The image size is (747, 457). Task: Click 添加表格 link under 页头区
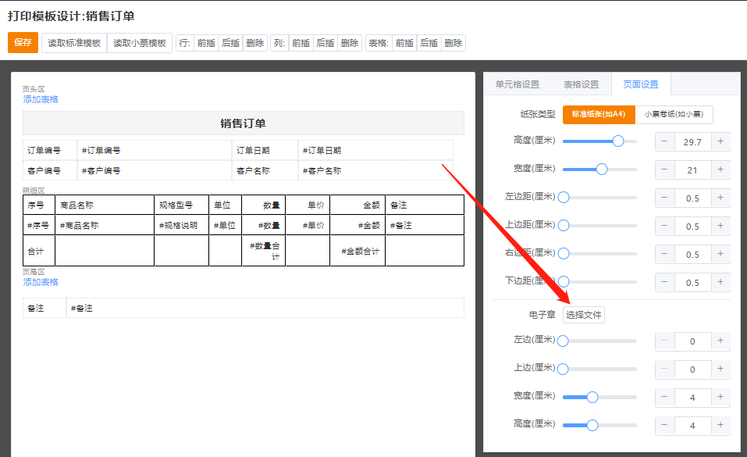point(41,99)
